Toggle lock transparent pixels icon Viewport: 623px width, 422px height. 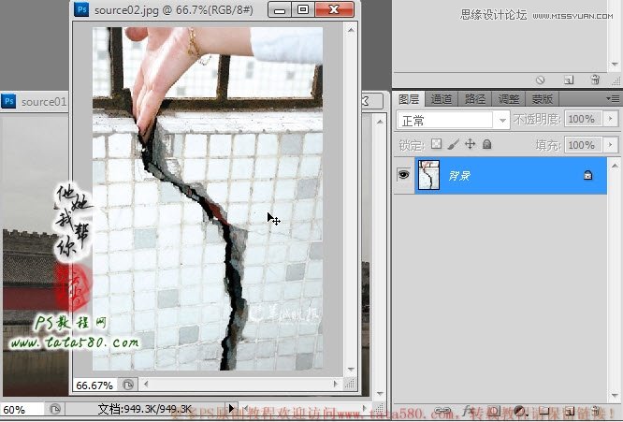[436, 144]
